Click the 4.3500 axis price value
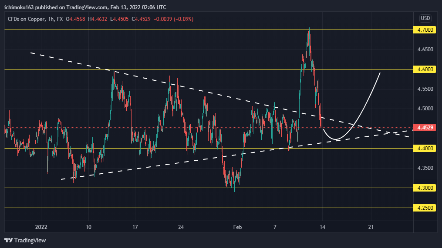This screenshot has width=442, height=248. click(425, 168)
